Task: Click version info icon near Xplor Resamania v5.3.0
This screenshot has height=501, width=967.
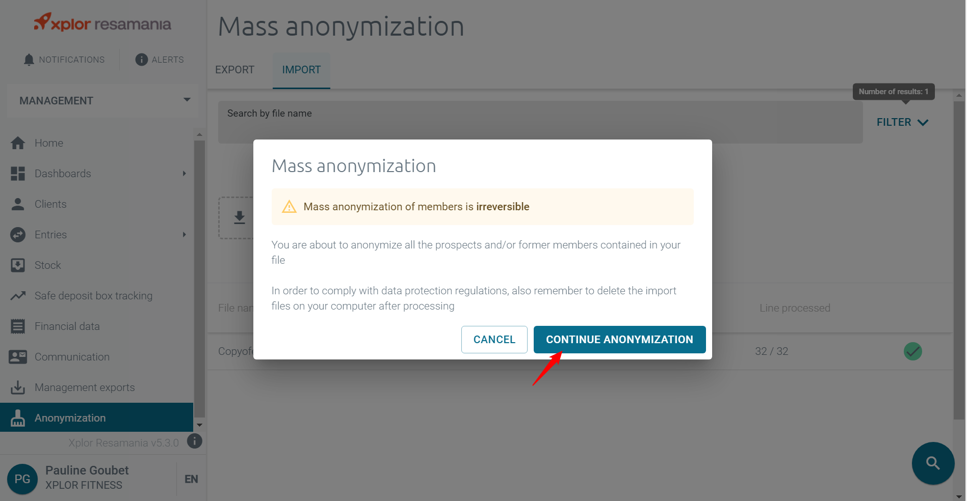Action: 195,441
